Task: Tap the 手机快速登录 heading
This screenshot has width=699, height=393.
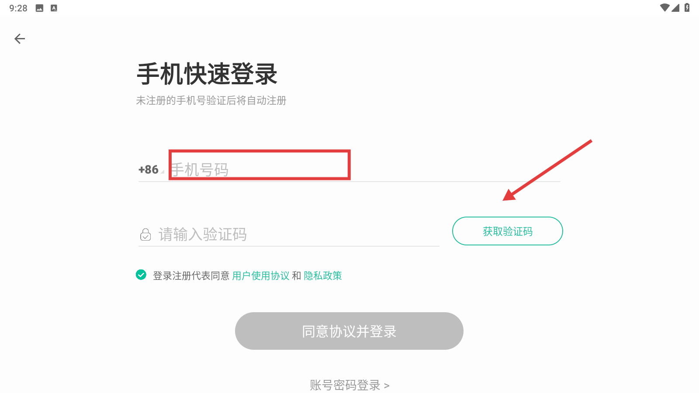Action: point(207,74)
